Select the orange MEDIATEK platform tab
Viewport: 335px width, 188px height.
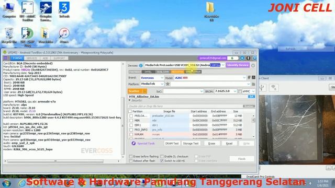tap(177, 72)
